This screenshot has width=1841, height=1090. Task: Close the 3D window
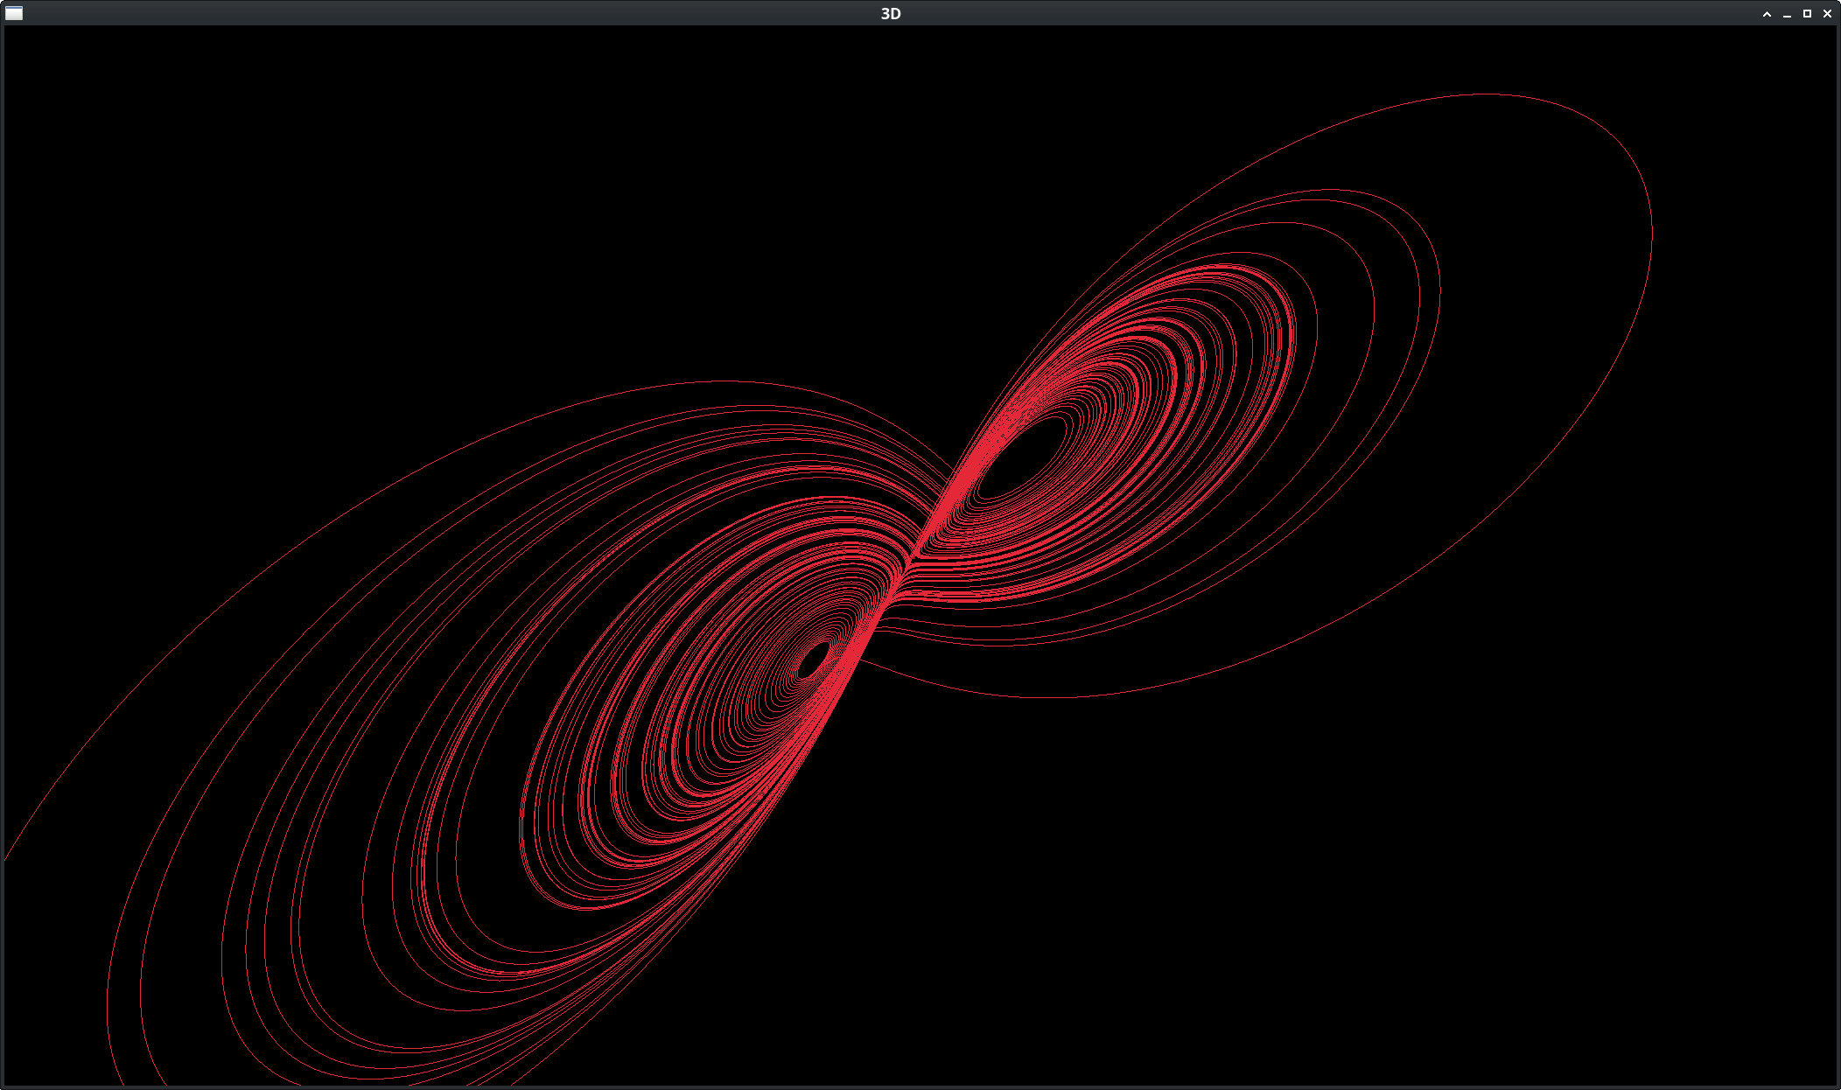[1827, 14]
